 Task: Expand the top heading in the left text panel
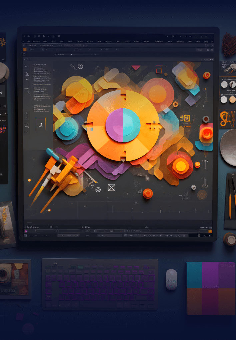[39, 64]
